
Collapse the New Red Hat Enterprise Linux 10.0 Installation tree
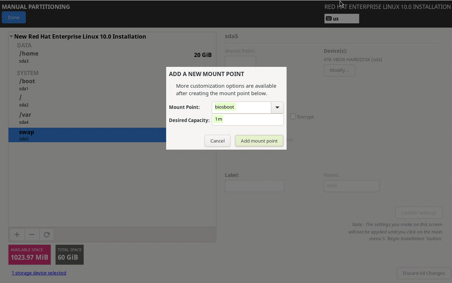[11, 36]
